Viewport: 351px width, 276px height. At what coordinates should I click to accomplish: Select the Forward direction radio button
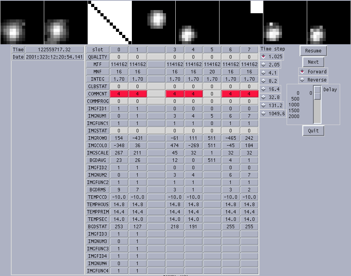coord(313,72)
